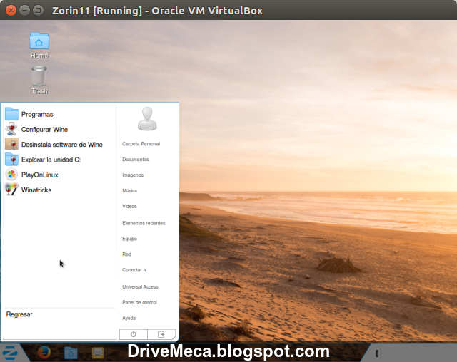This screenshot has width=457, height=362.
Task: Launch the PlayOnLinux icon
Action: [x=11, y=175]
